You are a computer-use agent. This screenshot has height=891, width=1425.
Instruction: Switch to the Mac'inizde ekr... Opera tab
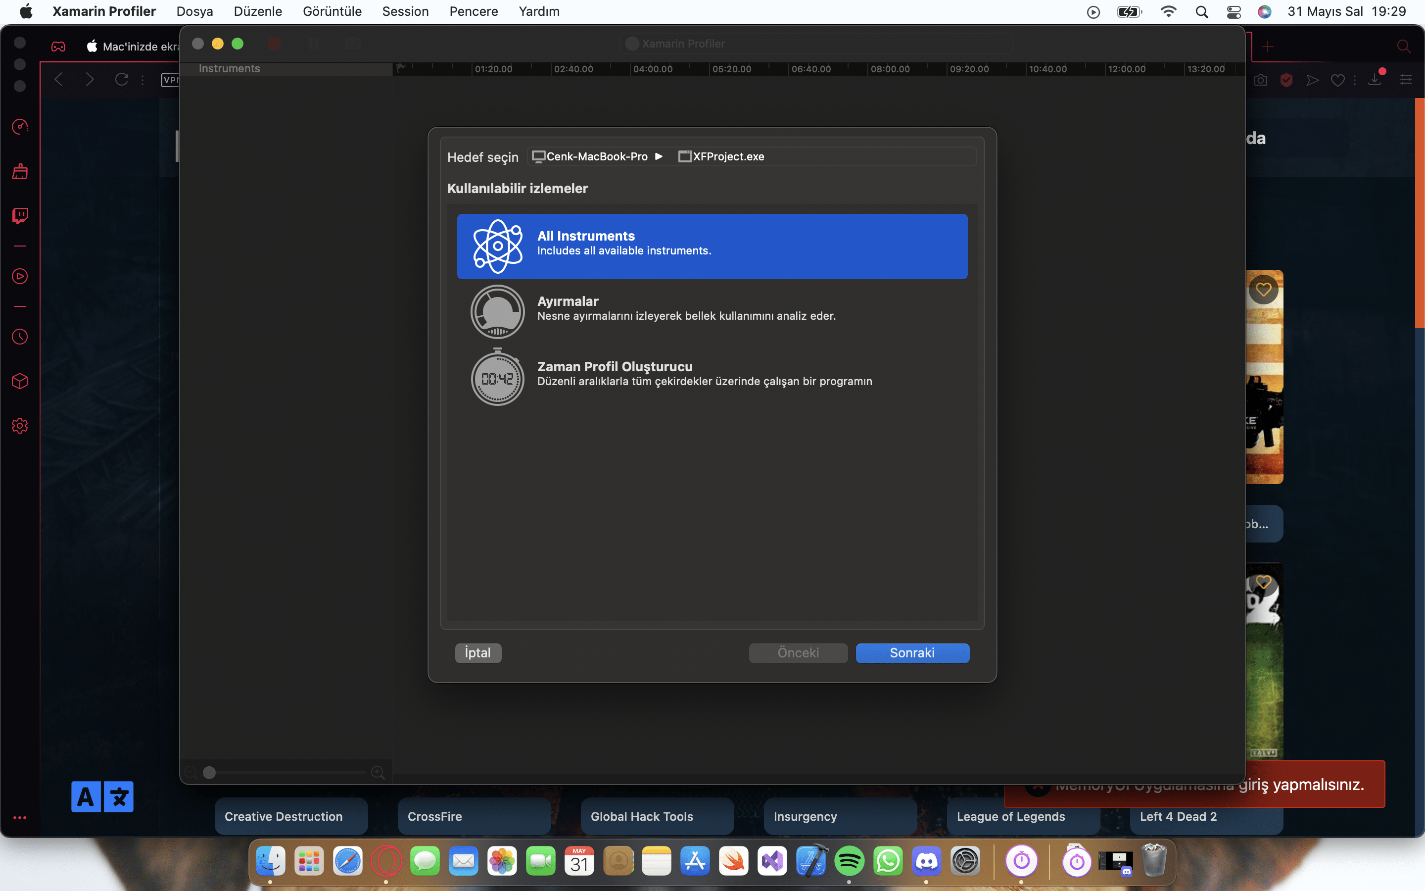click(133, 47)
